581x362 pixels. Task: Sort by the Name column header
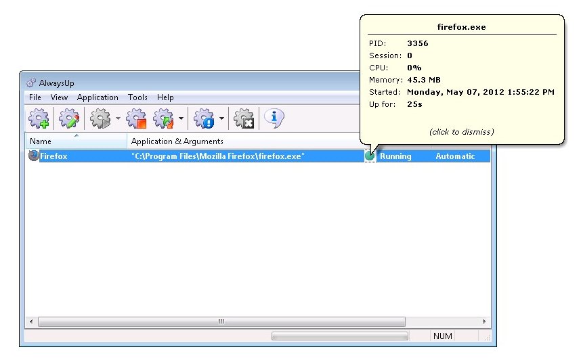click(x=76, y=141)
